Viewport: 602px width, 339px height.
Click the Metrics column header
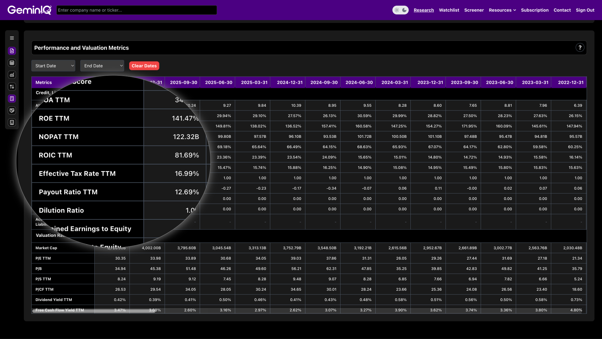44,83
